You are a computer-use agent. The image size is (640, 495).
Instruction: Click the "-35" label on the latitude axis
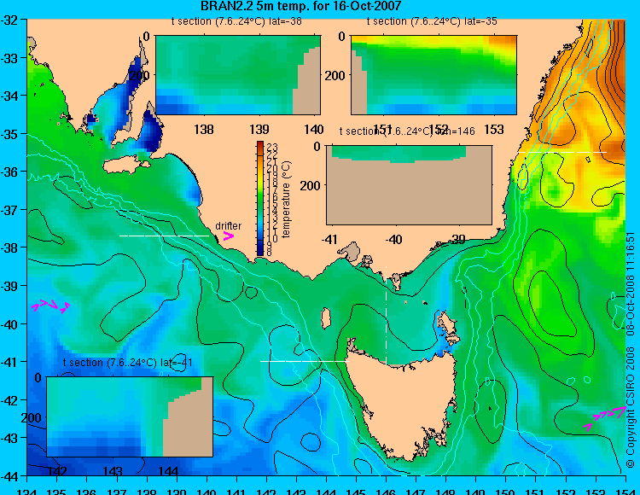pyautogui.click(x=9, y=134)
